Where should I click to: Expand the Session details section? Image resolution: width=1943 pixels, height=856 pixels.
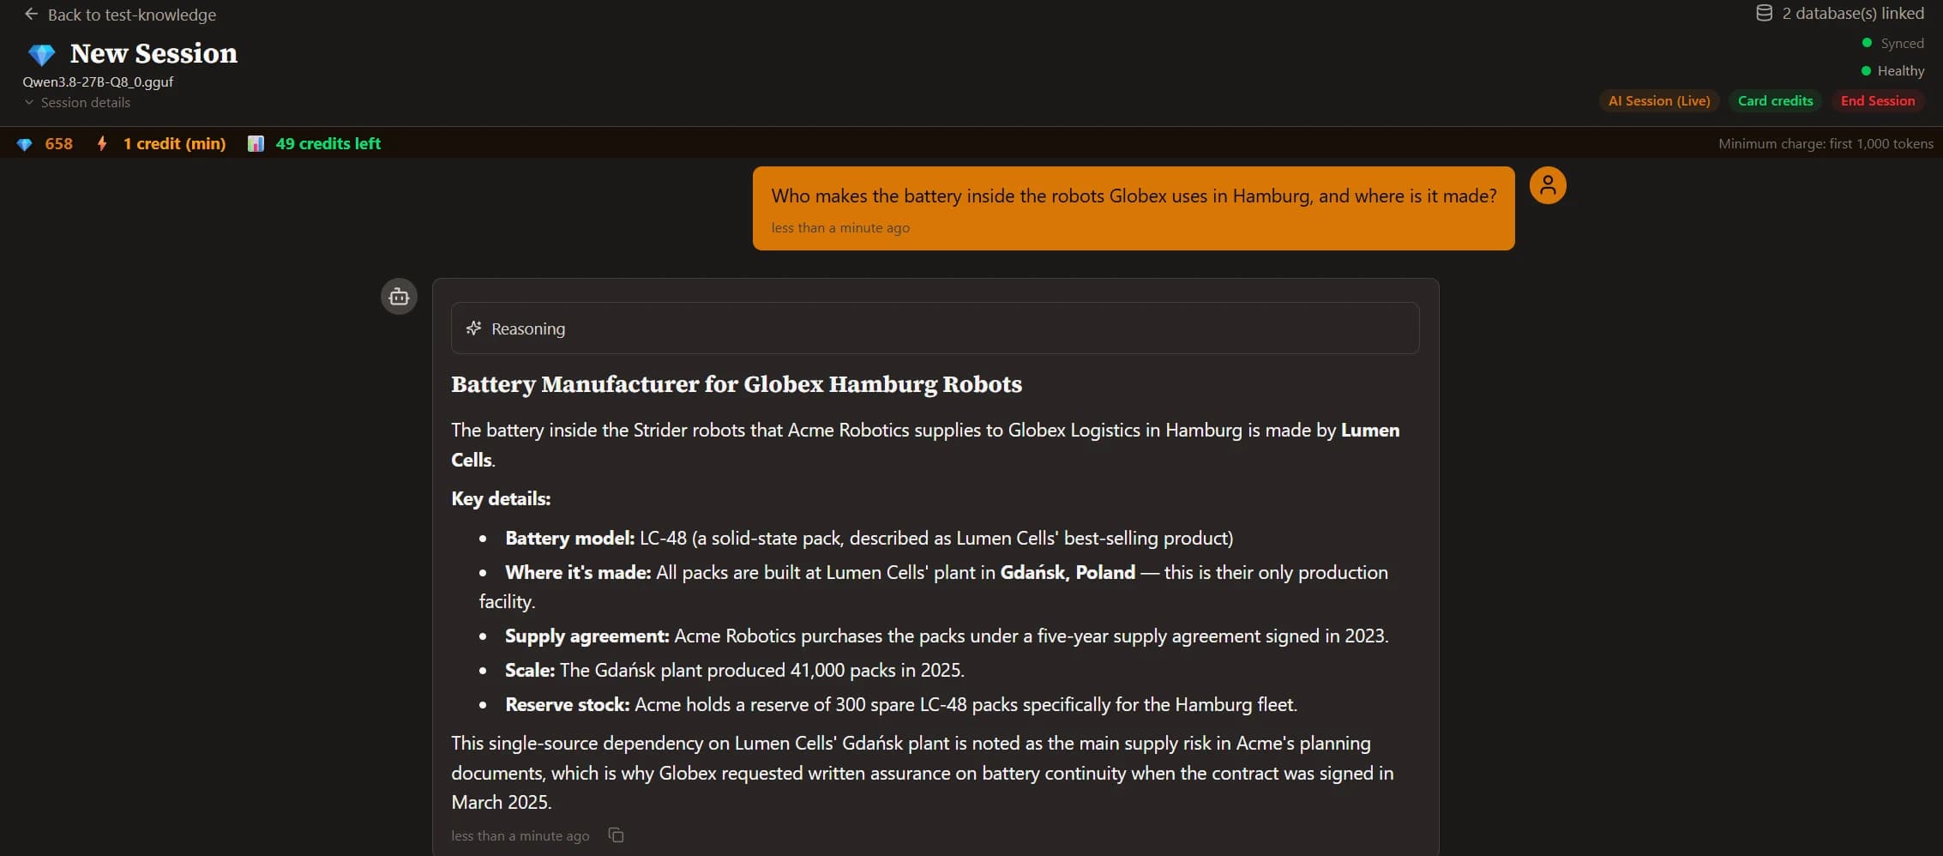click(77, 102)
